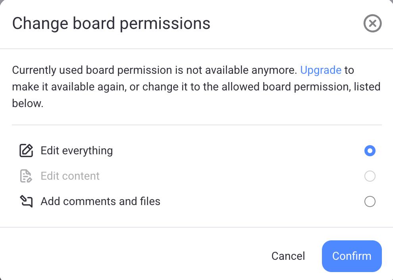Click the grayed-out Edit content page icon
Image resolution: width=393 pixels, height=280 pixels.
(x=26, y=176)
